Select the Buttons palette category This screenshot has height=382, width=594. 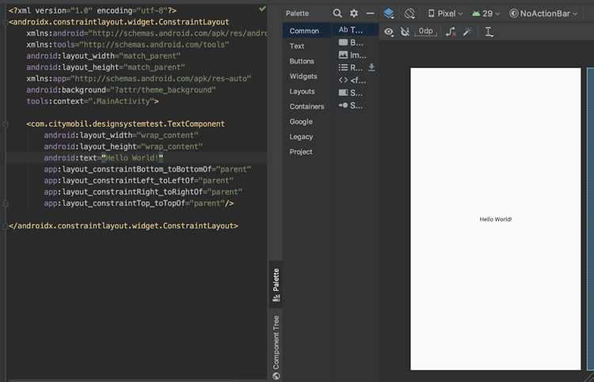tap(306, 61)
